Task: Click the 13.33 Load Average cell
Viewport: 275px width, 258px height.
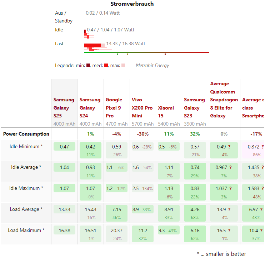Action: (x=64, y=209)
